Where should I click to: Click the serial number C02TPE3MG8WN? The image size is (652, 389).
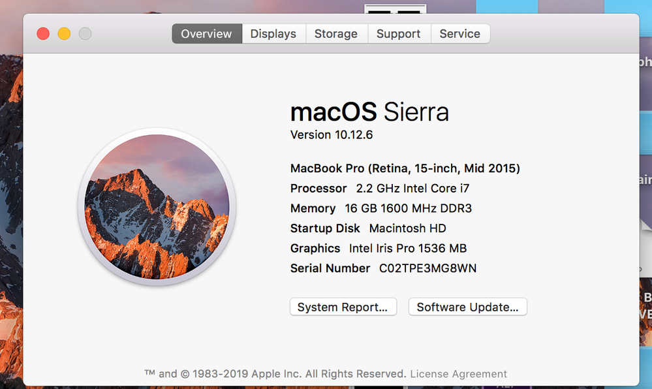427,268
